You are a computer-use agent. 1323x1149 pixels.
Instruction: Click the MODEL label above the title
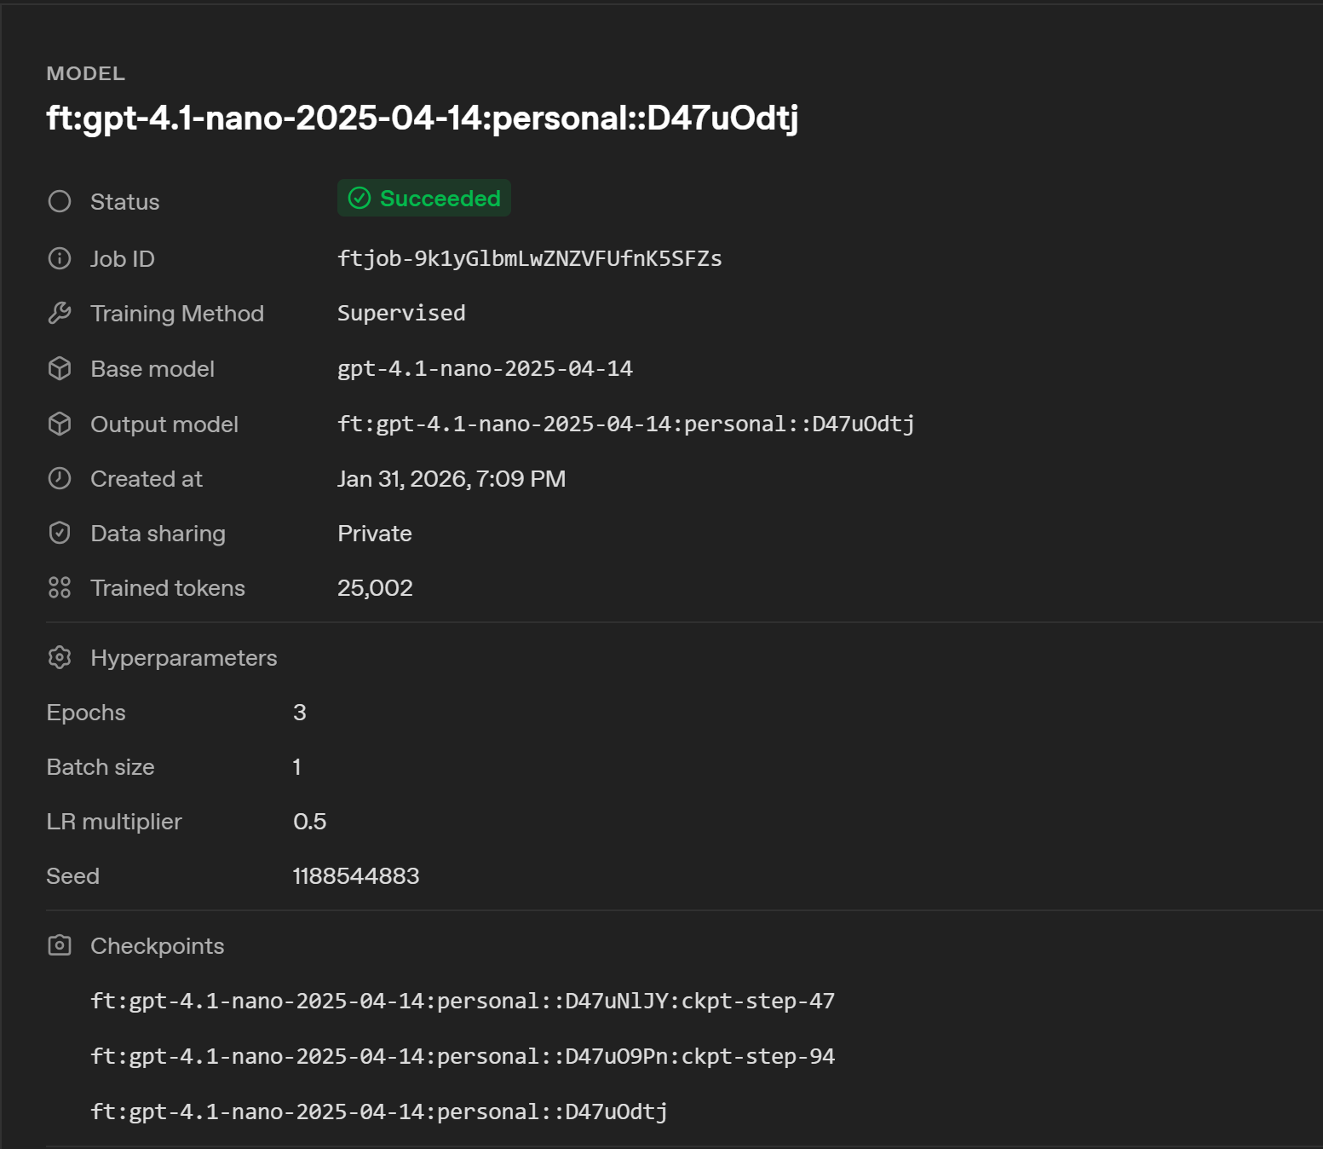click(x=86, y=73)
